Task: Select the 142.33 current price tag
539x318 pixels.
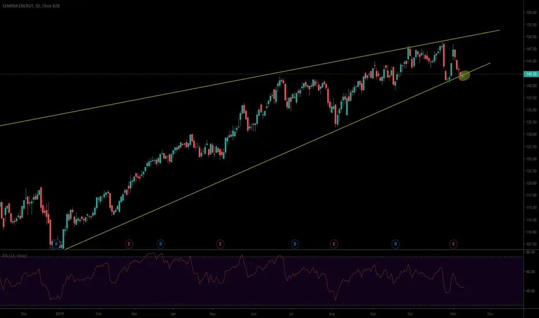Action: tap(531, 74)
